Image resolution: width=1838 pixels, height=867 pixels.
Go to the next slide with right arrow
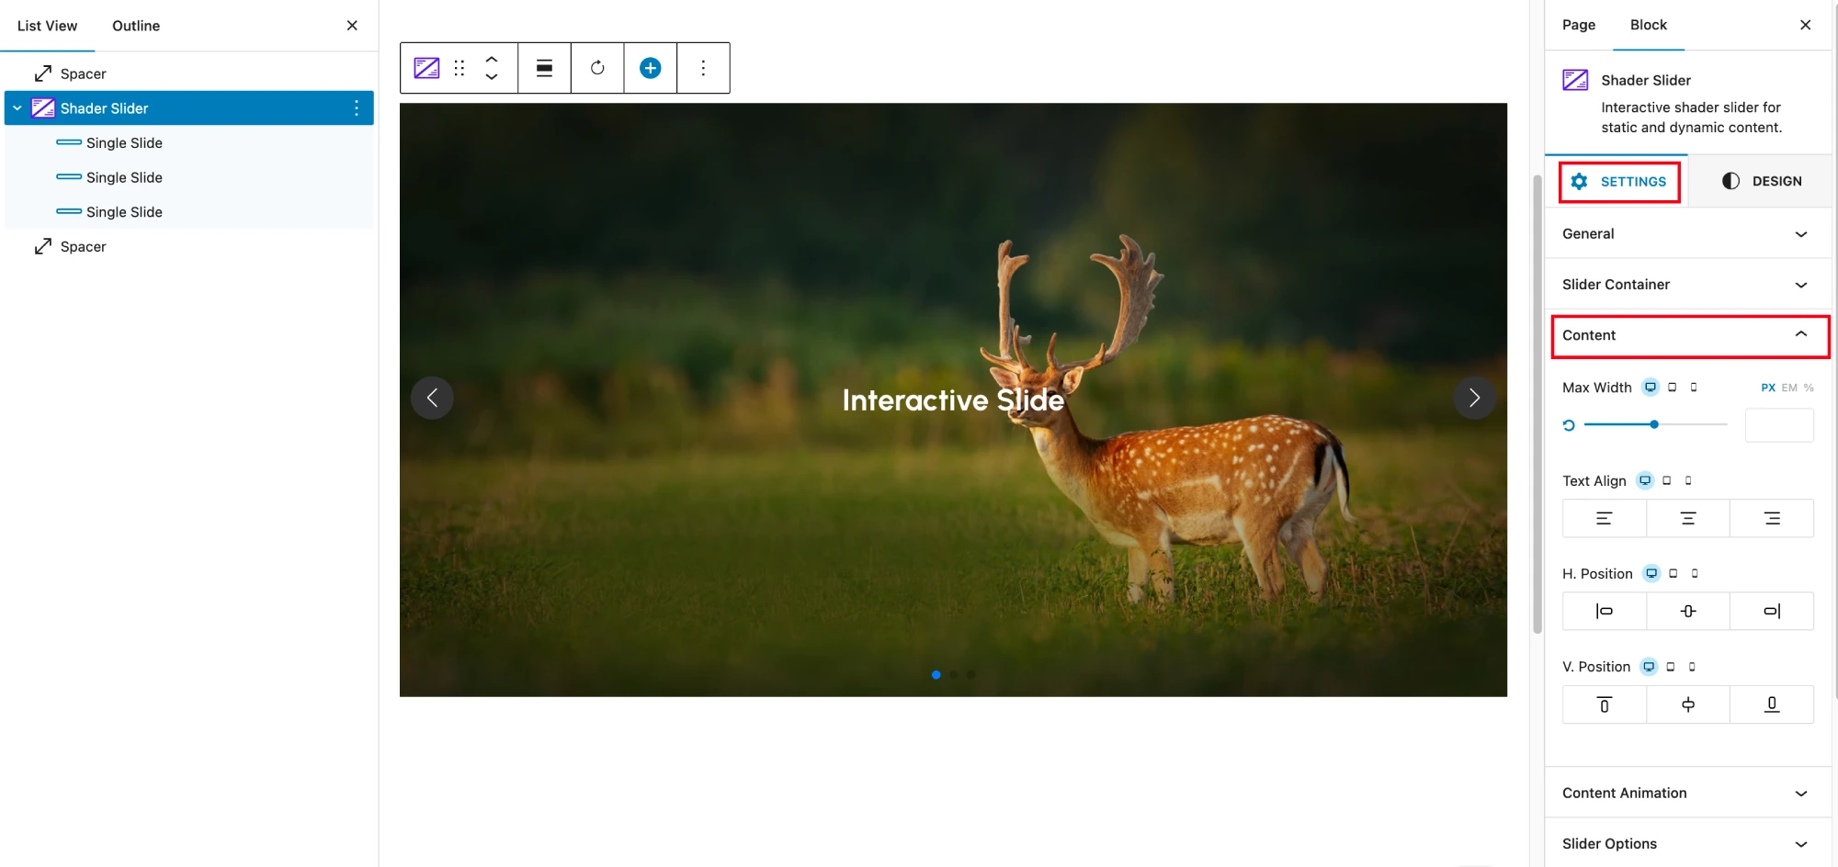(1474, 398)
